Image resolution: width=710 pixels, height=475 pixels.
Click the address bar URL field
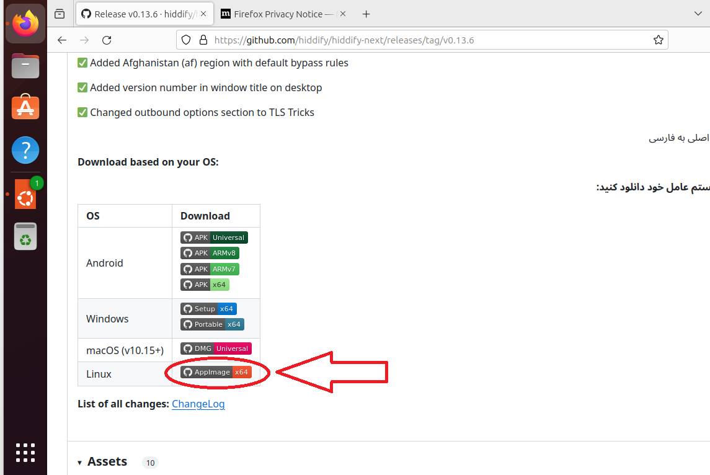[x=421, y=40]
